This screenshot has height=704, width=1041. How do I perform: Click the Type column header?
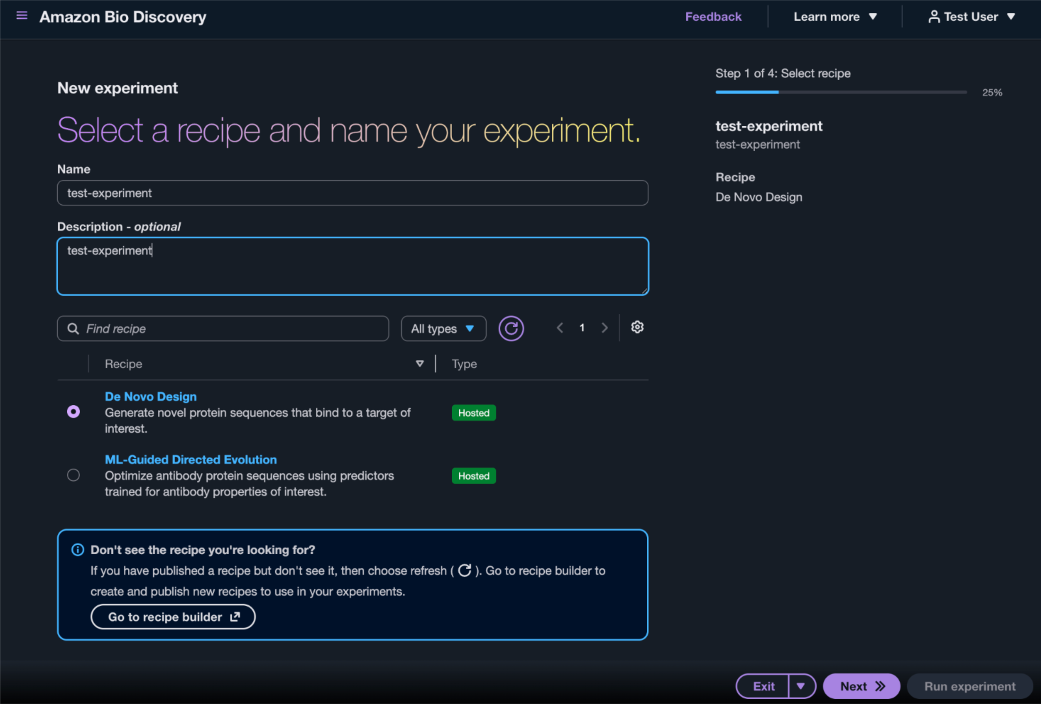pyautogui.click(x=464, y=364)
